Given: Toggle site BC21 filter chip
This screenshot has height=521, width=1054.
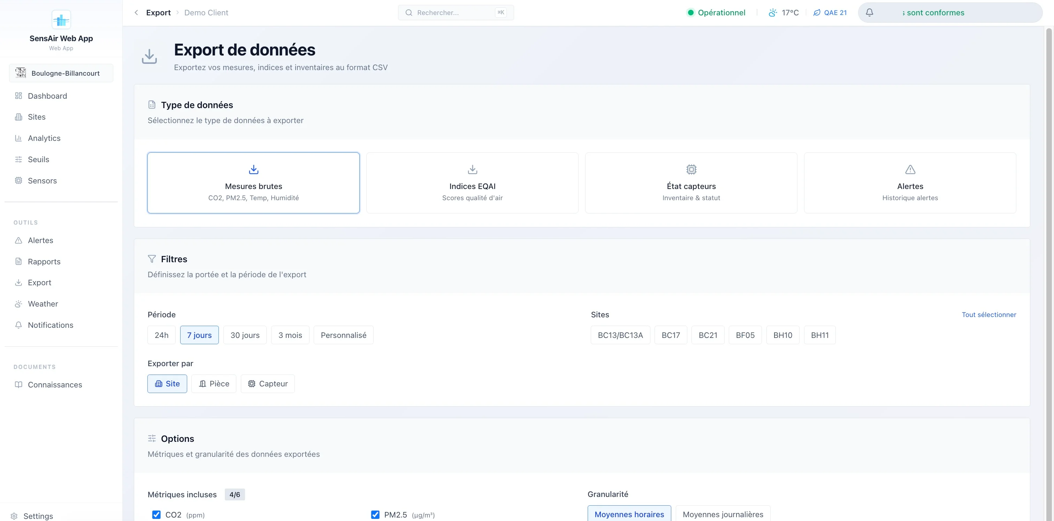Looking at the screenshot, I should pos(708,335).
